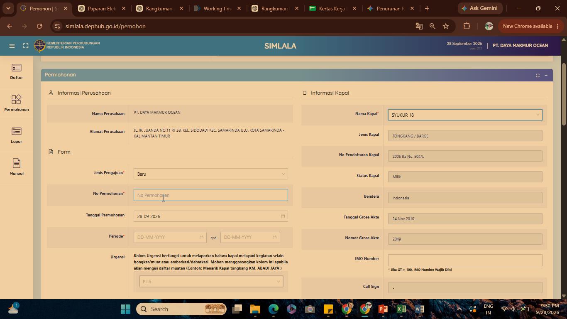The width and height of the screenshot is (567, 319).
Task: Open the Nama Kapal dropdown showing SYUKUR 18
Action: (465, 115)
